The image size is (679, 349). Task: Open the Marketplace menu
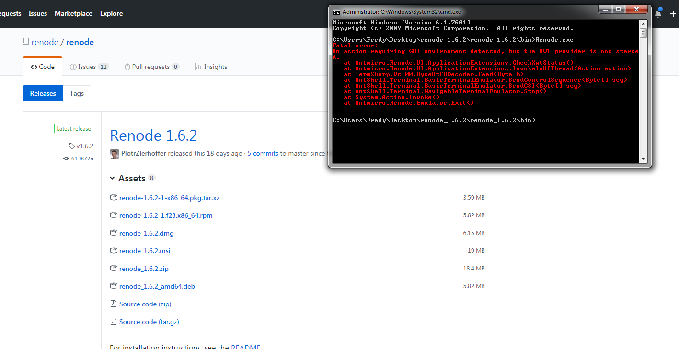(73, 13)
